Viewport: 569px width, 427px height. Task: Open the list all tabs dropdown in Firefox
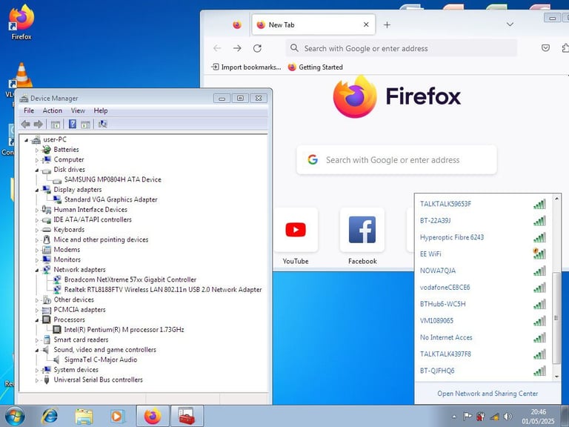pos(510,24)
